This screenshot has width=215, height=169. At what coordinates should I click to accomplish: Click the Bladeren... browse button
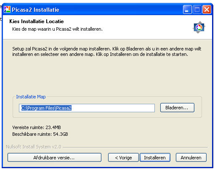(177, 108)
